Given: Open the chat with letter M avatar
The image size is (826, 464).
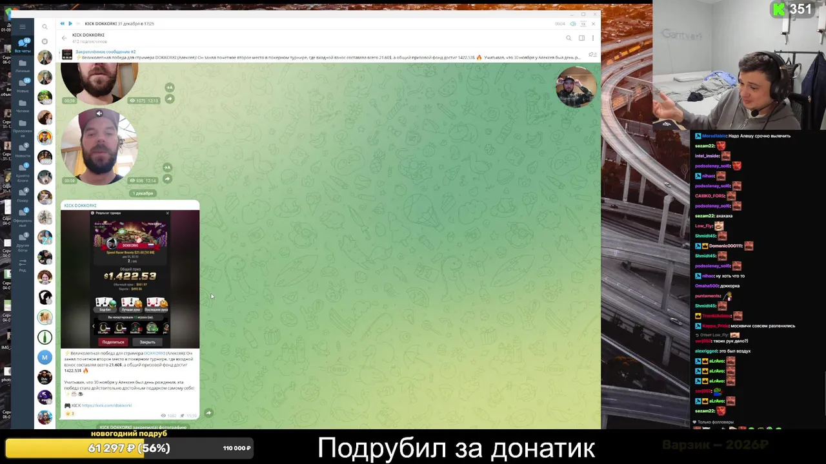Looking at the screenshot, I should tap(45, 357).
